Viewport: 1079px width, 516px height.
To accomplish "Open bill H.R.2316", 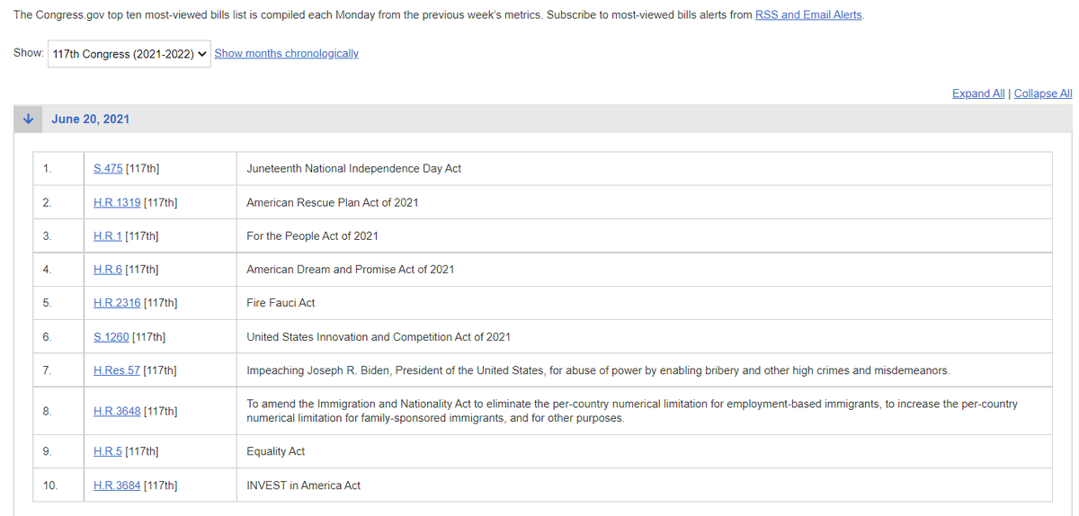I will (117, 304).
